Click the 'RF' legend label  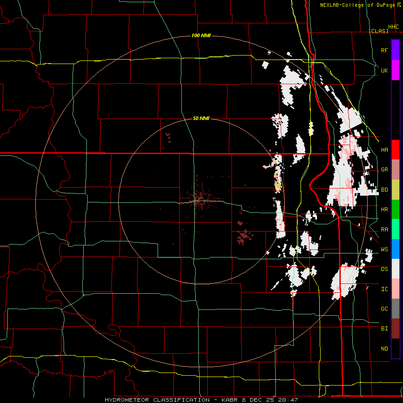[384, 50]
